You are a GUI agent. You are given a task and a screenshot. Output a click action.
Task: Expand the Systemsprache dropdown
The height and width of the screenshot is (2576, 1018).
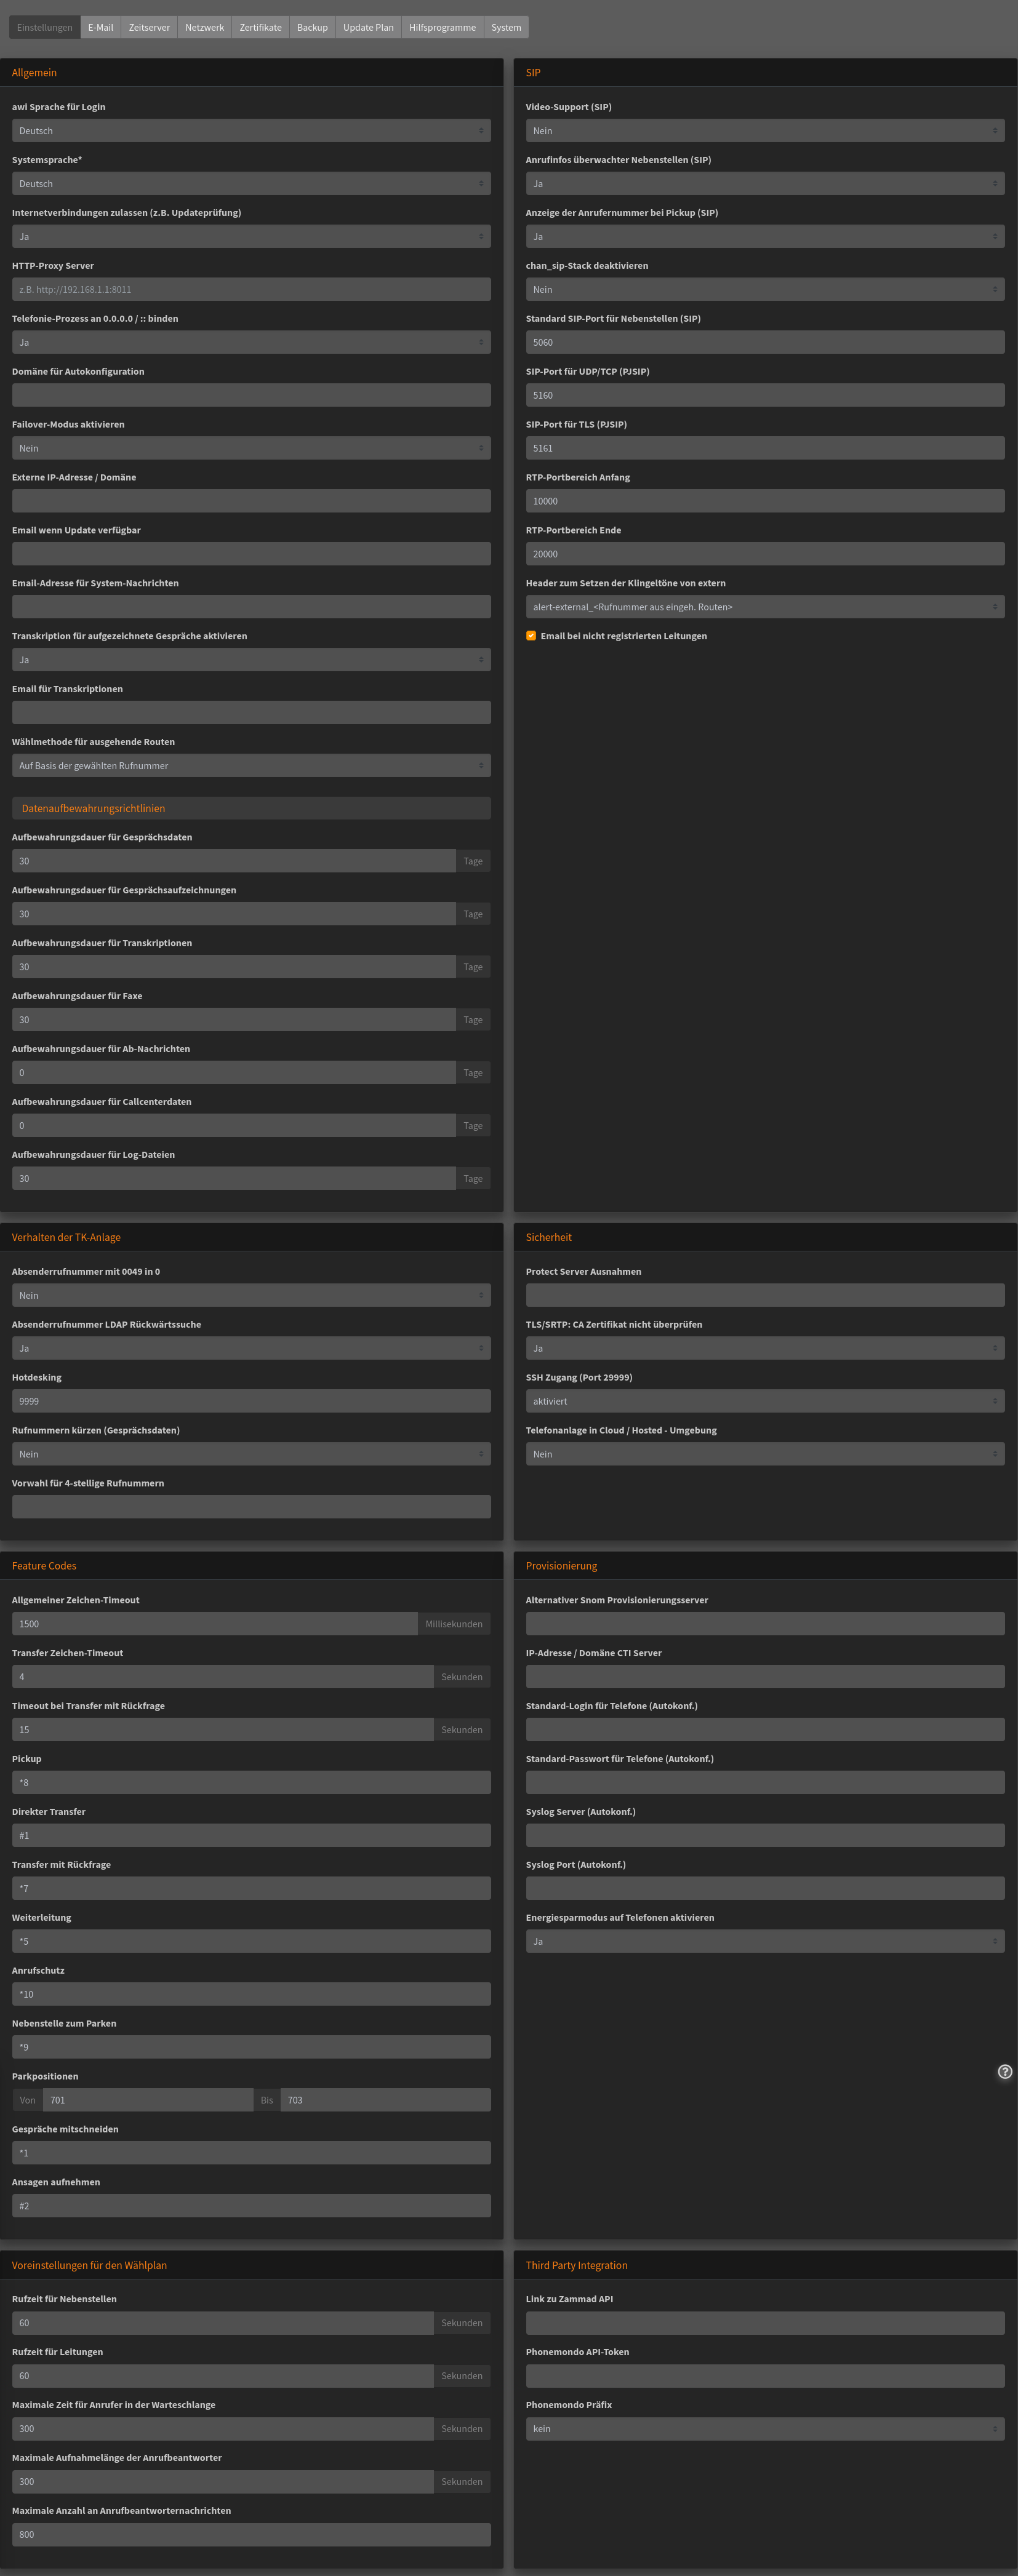[251, 184]
